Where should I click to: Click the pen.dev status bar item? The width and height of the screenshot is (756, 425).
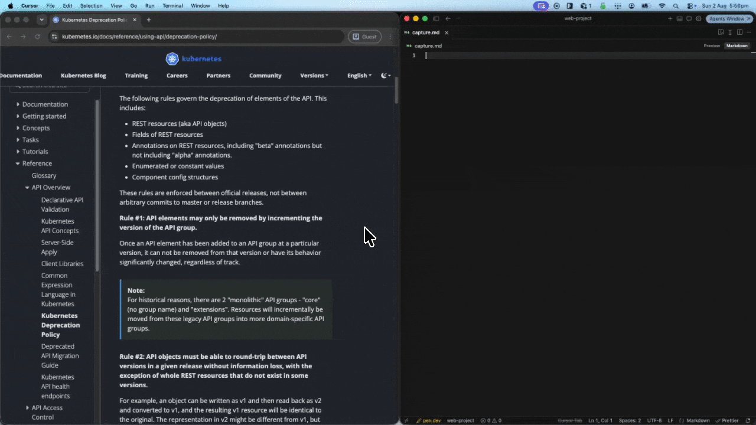428,421
